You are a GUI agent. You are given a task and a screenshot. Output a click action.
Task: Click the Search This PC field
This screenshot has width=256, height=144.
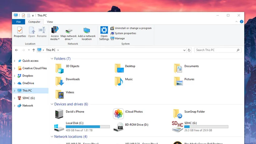[216, 50]
